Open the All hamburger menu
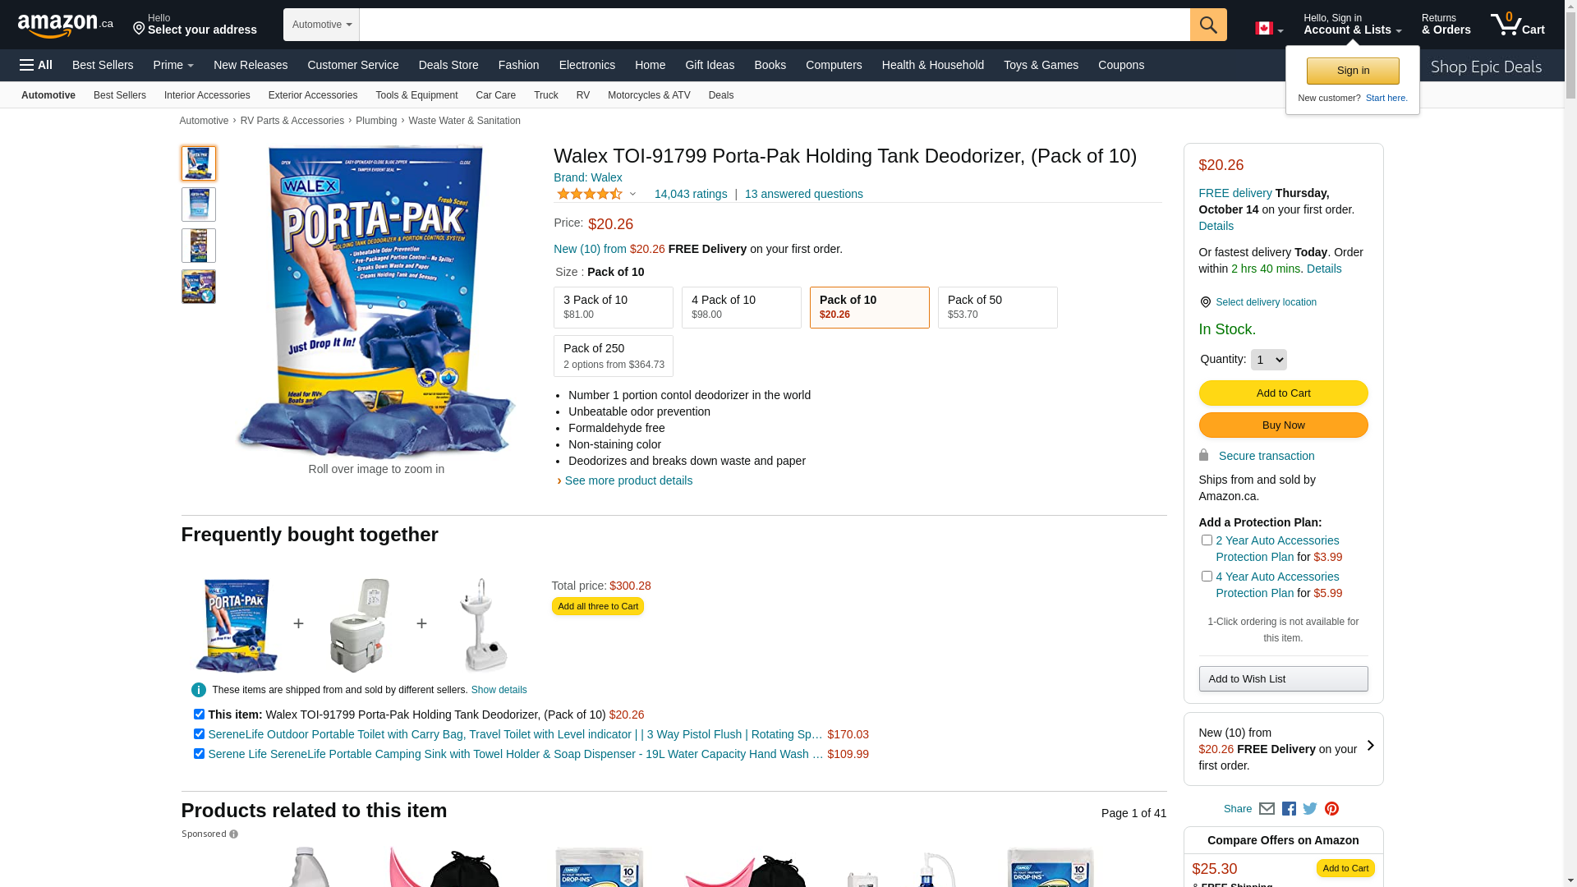This screenshot has height=887, width=1577. tap(36, 65)
